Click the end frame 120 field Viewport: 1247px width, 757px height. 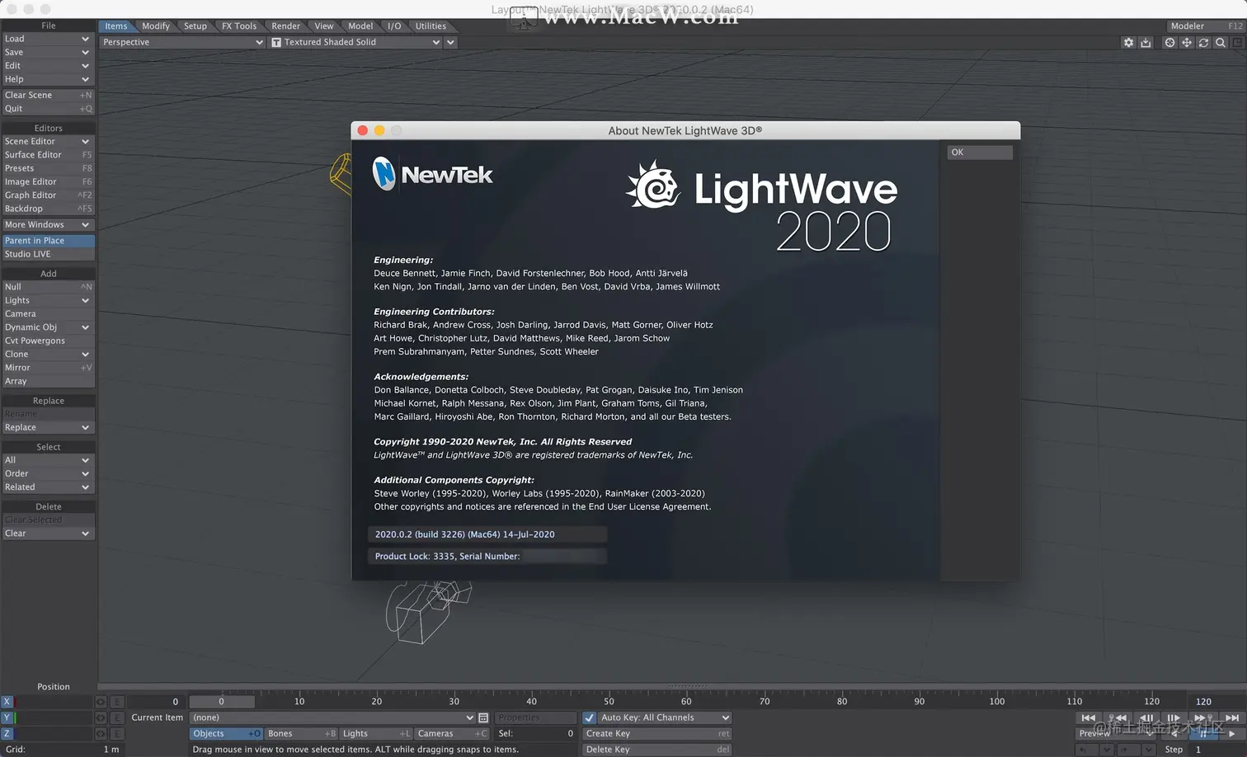(x=1216, y=702)
